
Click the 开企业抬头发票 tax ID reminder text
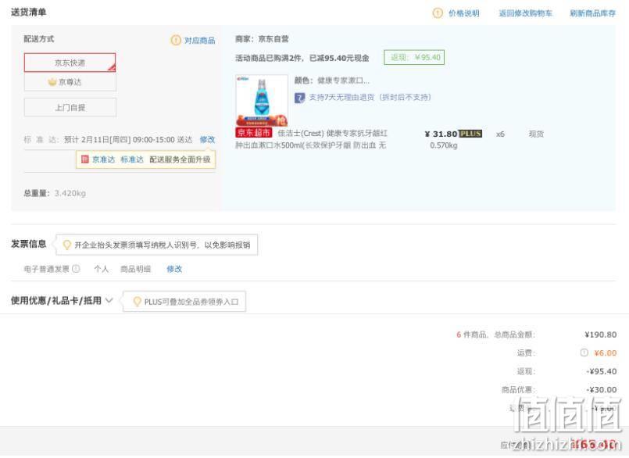(x=163, y=245)
